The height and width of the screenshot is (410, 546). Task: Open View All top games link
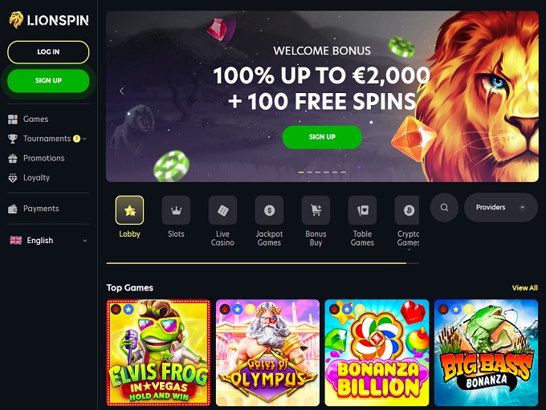tap(525, 288)
